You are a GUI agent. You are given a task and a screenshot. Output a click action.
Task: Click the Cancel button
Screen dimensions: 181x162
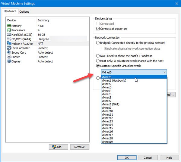pyautogui.click(x=148, y=157)
